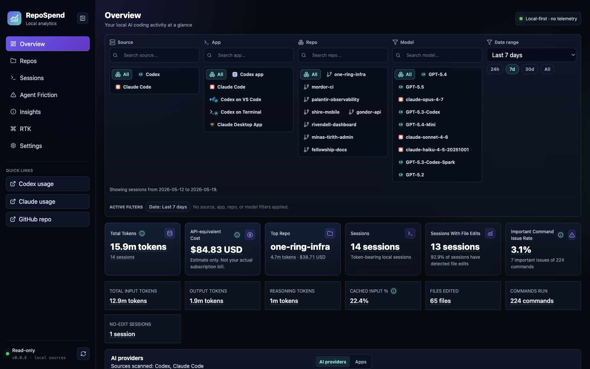The height and width of the screenshot is (369, 590).
Task: Filter by the GPT-5.3-Codex-Spark model
Action: [427, 162]
